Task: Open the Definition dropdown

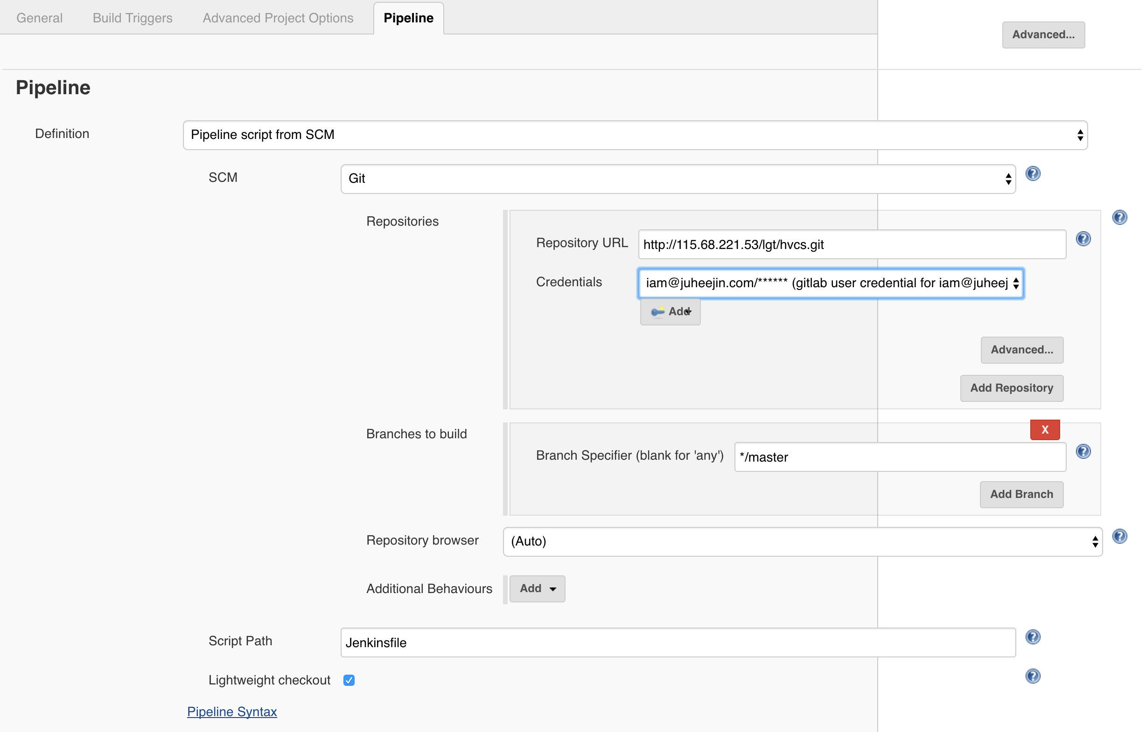Action: coord(635,135)
